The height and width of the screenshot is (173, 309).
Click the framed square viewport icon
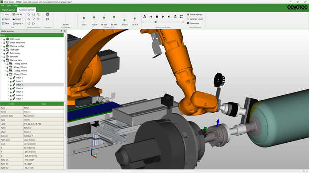click(48, 14)
